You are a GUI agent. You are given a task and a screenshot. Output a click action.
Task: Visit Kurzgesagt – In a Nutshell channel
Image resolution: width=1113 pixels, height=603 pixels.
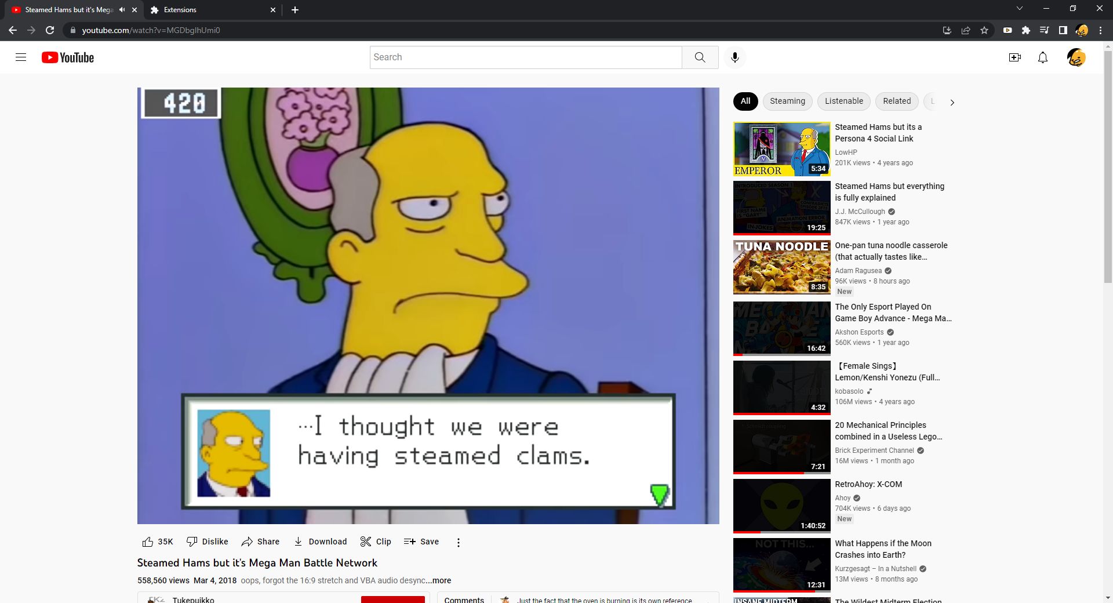875,569
